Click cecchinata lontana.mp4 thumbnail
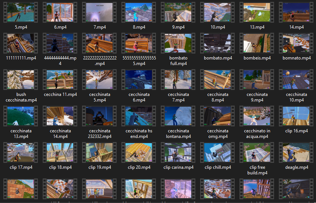The width and height of the screenshot is (316, 203). coord(178,116)
